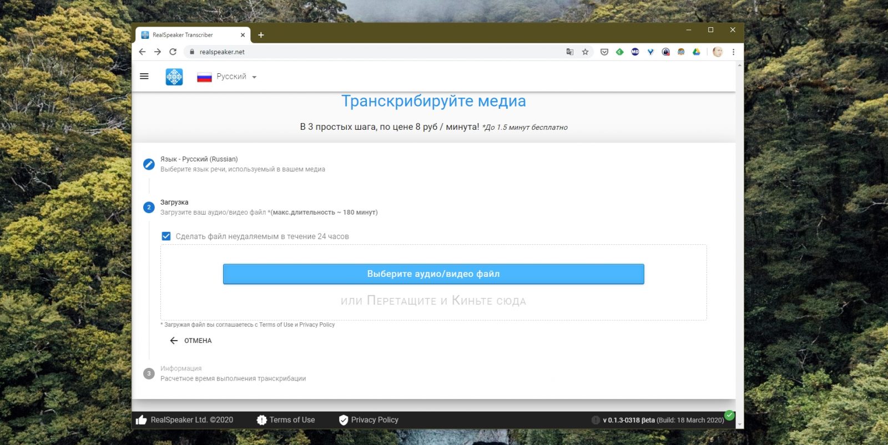888x445 pixels.
Task: Click the RealSpeaker snowflake logo
Action: (x=174, y=77)
